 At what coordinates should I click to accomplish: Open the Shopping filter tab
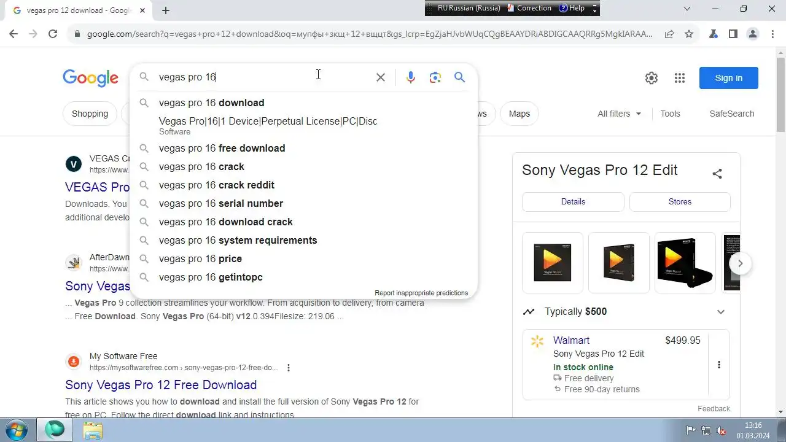(x=90, y=114)
